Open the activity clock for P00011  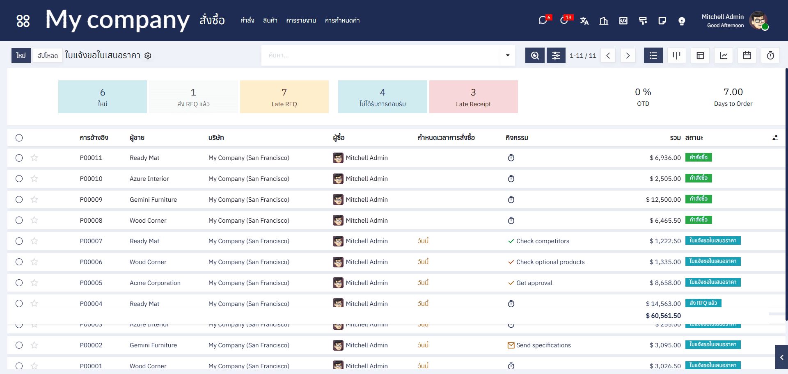pyautogui.click(x=511, y=158)
